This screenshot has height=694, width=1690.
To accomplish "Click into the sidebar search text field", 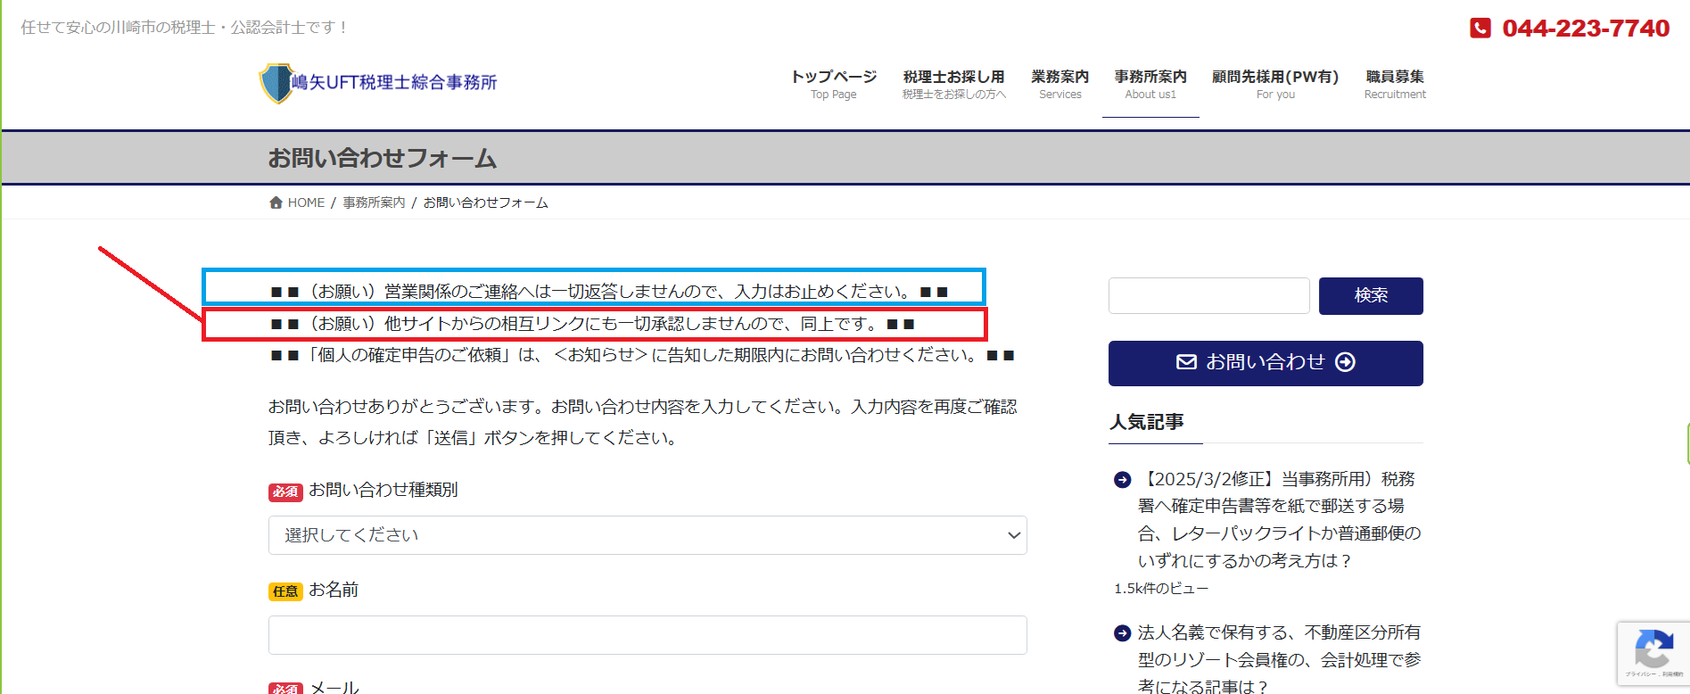I will coord(1208,296).
